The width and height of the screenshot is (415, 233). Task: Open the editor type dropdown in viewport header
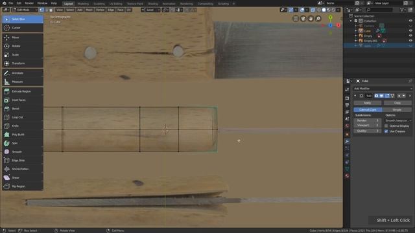click(x=6, y=10)
